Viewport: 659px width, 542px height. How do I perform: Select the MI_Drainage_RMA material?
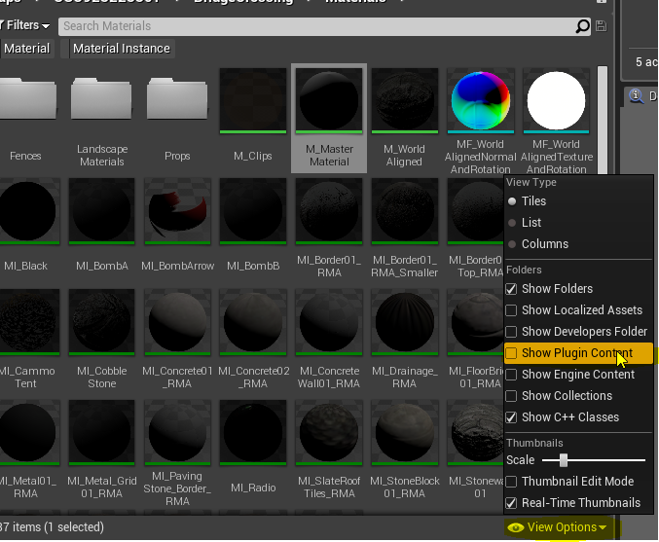pyautogui.click(x=404, y=322)
